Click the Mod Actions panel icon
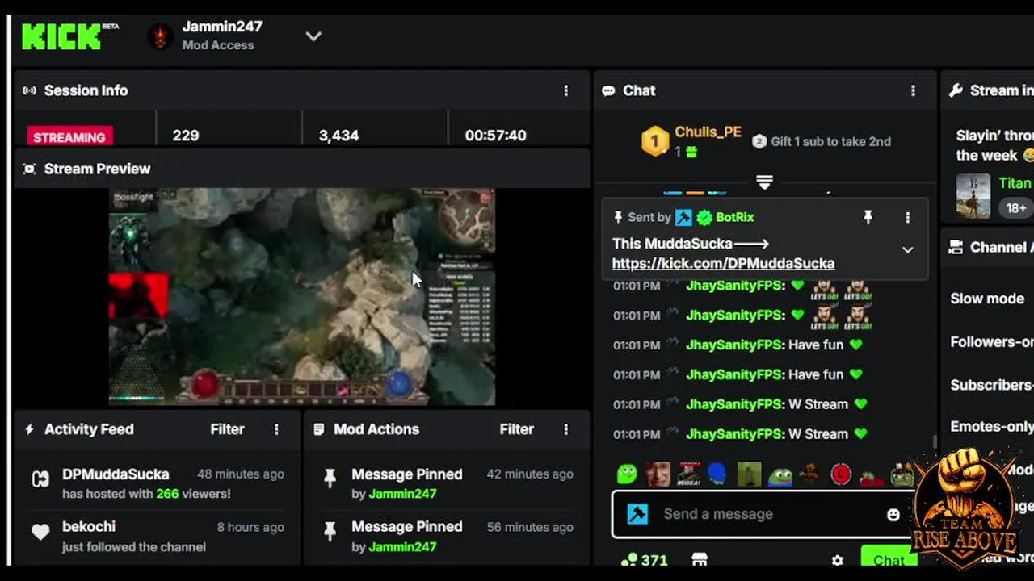Viewport: 1034px width, 581px height. (319, 429)
